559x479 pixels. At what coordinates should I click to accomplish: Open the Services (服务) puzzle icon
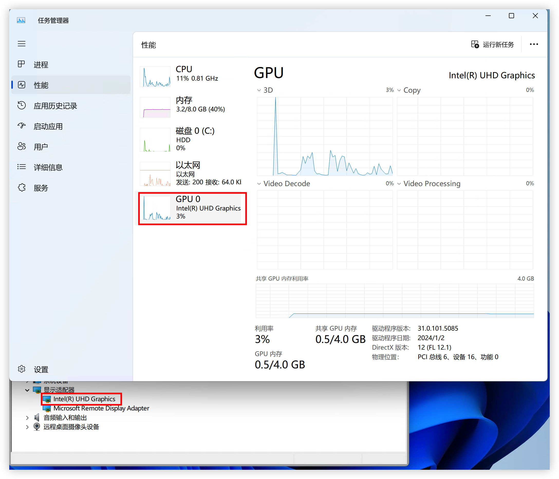pyautogui.click(x=22, y=188)
